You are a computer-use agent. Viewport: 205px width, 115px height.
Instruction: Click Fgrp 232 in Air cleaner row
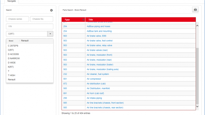tap(65, 74)
